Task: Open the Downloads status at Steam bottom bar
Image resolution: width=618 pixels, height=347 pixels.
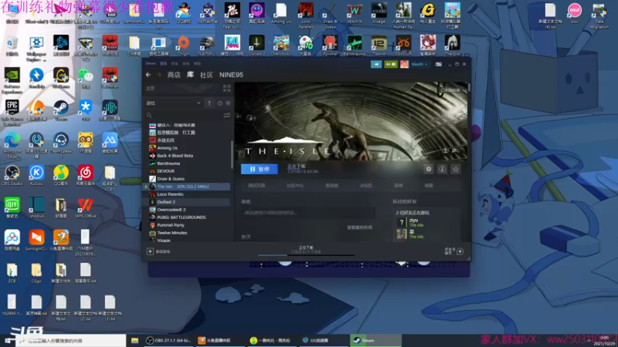Action: (x=306, y=249)
